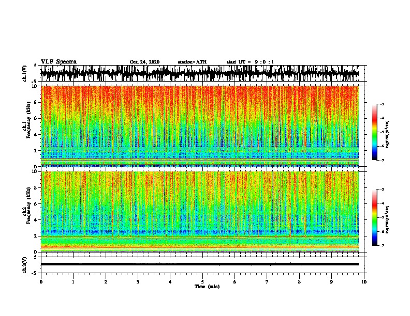The image size is (410, 316).
Task: Click time axis tick label "1"
Action: pos(73,282)
